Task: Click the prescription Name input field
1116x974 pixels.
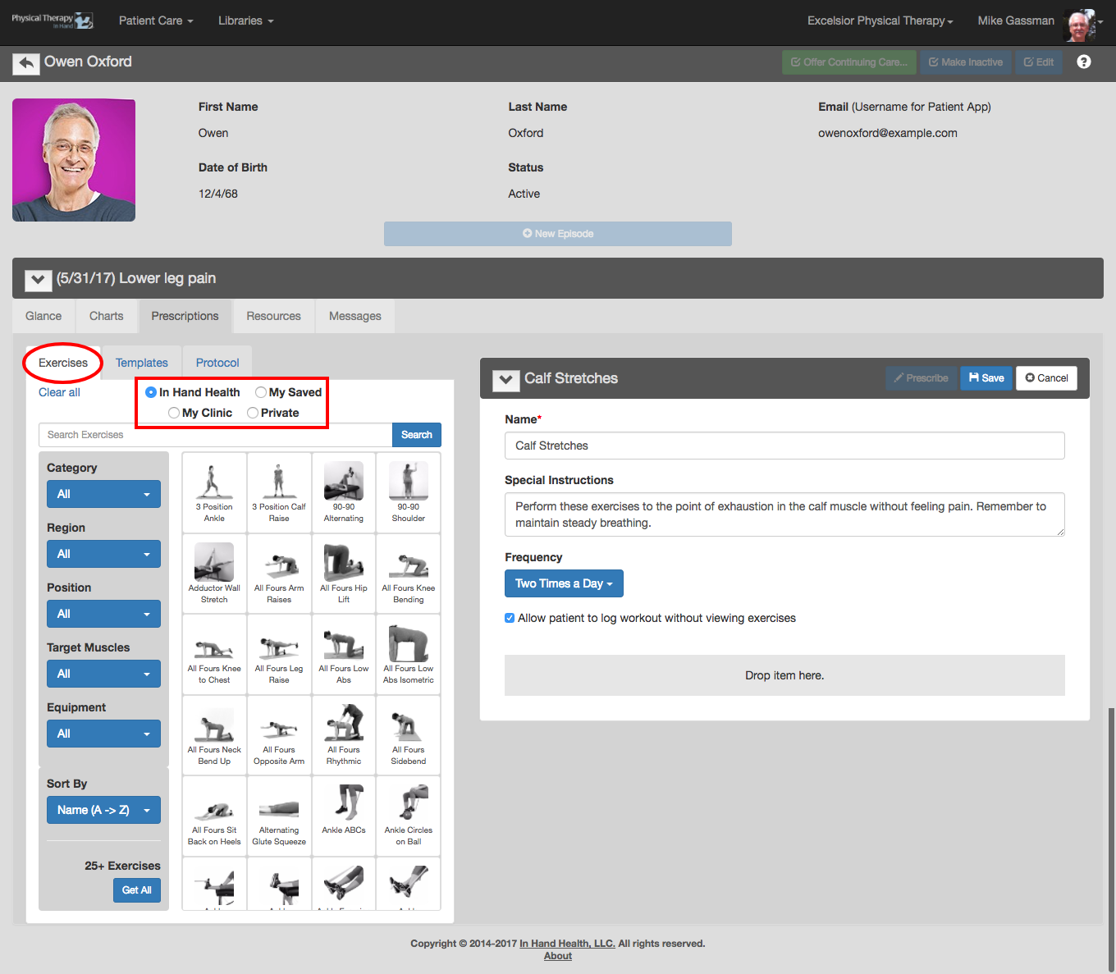Action: pyautogui.click(x=784, y=446)
